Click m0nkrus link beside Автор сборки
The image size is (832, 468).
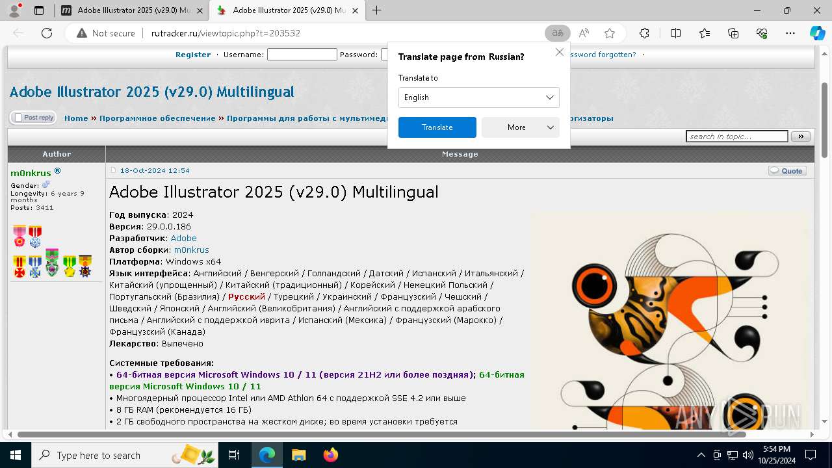coord(192,250)
